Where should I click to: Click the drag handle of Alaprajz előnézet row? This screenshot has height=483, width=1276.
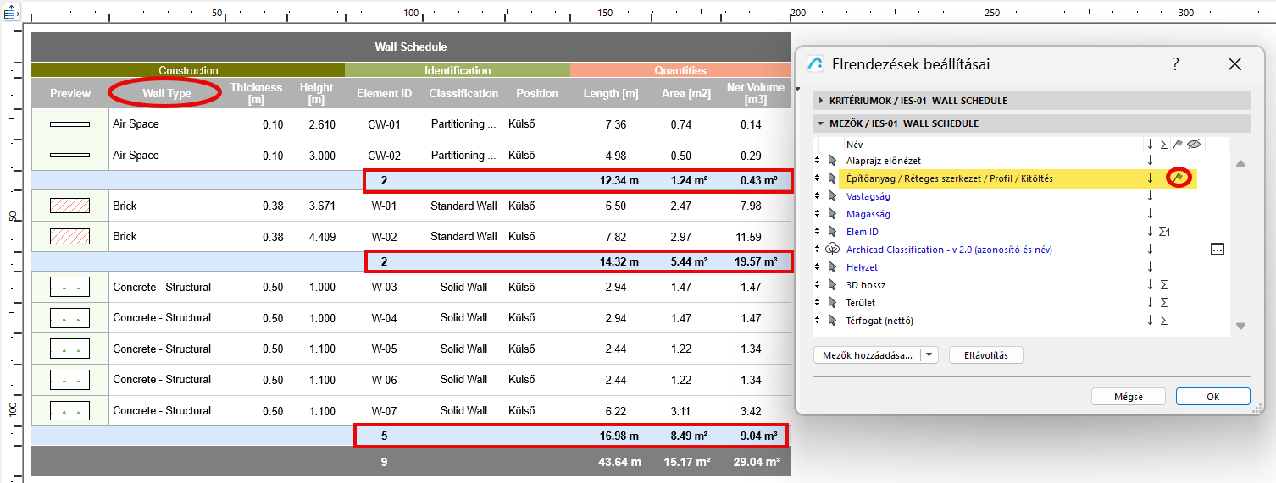point(818,161)
